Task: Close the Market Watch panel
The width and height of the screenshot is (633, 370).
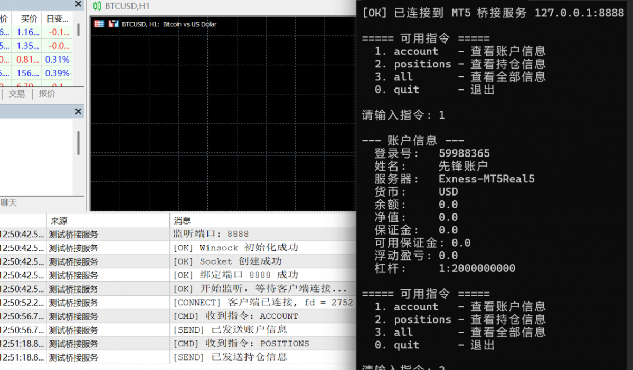Action: tap(78, 4)
